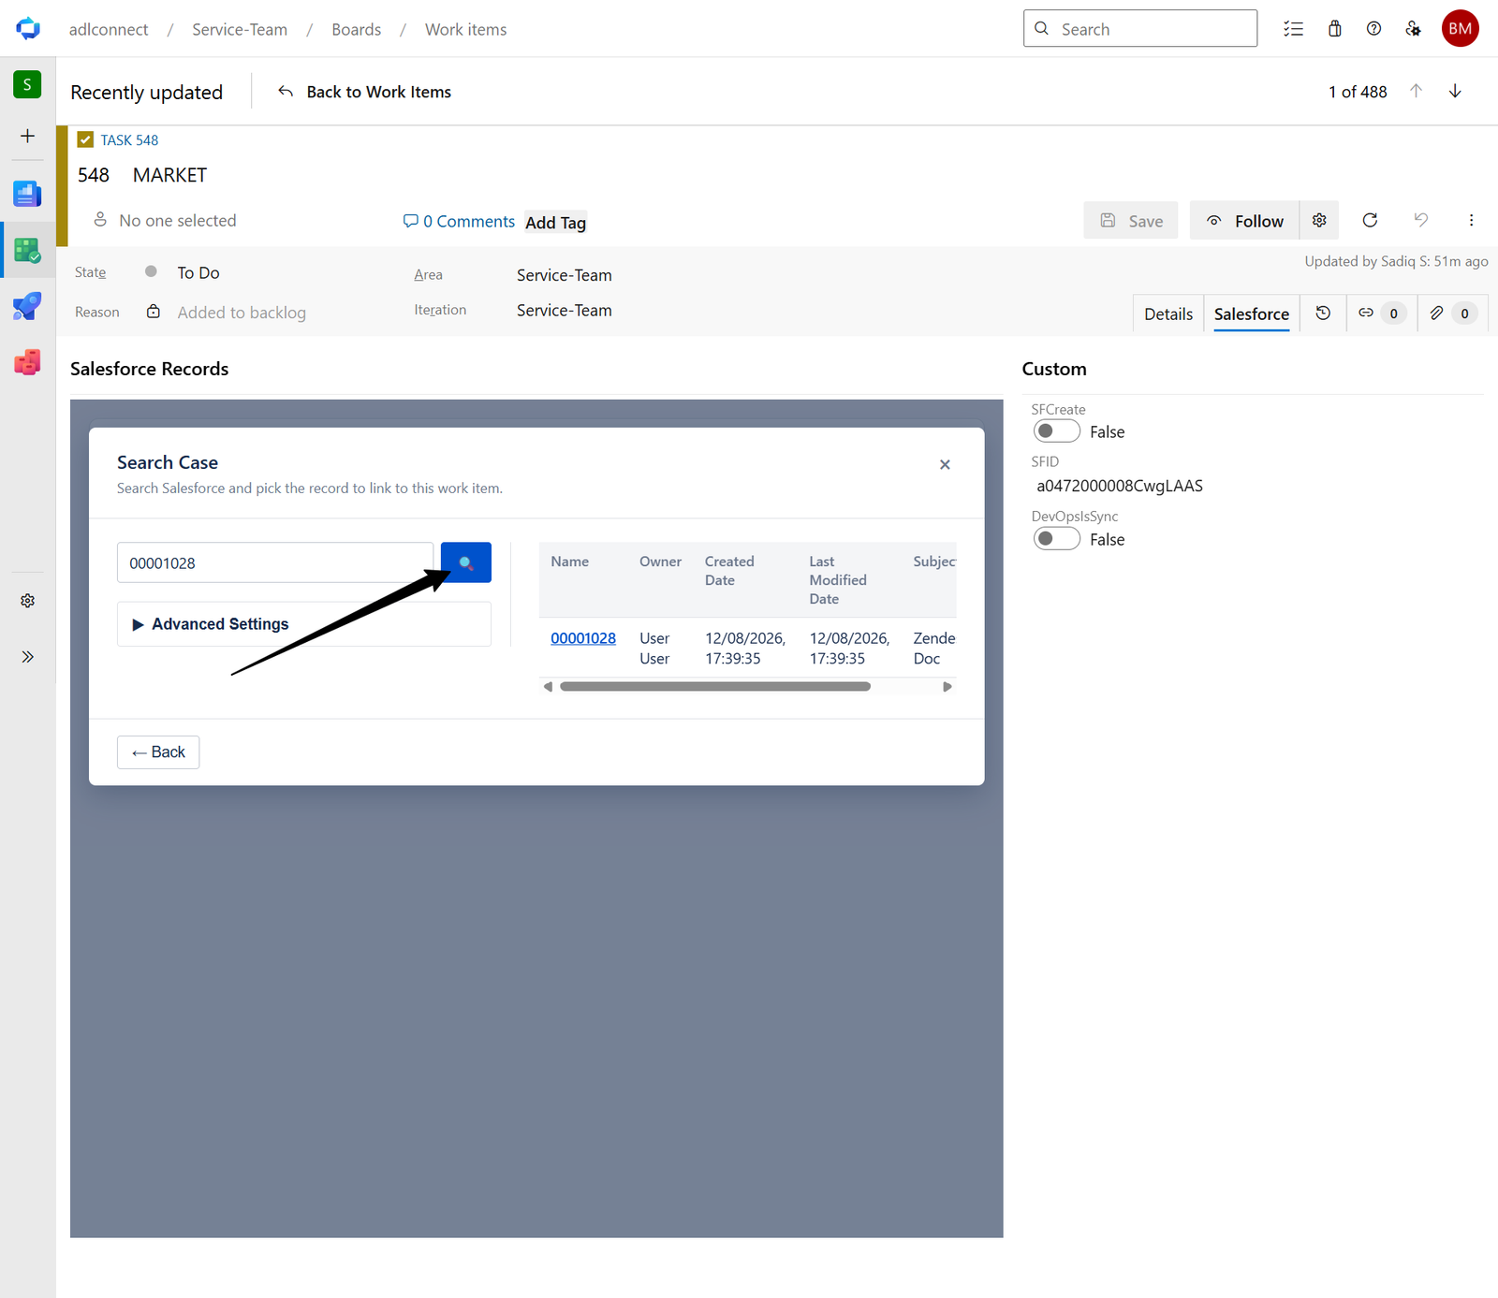The image size is (1498, 1298).
Task: Click the Owner column header
Action: pos(661,561)
